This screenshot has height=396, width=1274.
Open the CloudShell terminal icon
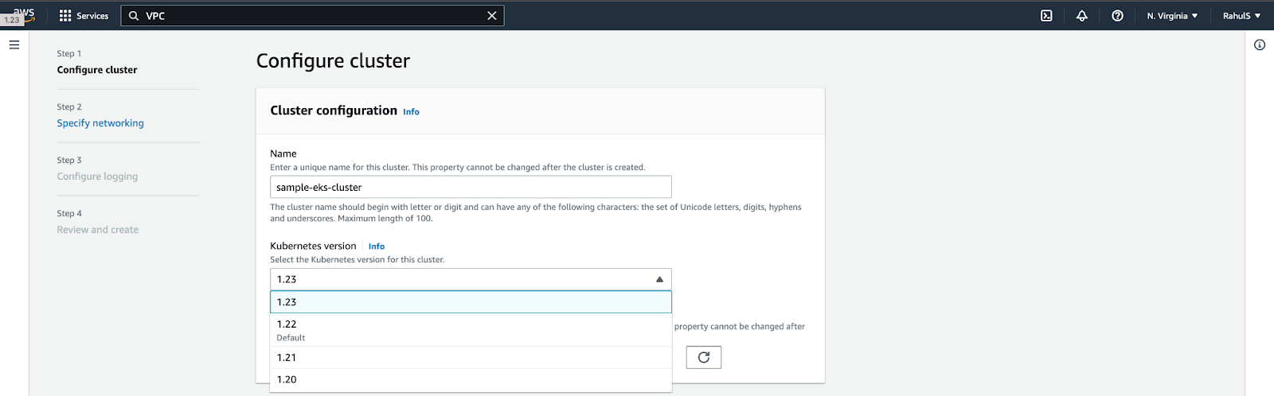pyautogui.click(x=1046, y=16)
